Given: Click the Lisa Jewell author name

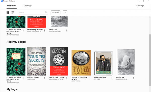Looking at the screenshot, I should [31, 79].
